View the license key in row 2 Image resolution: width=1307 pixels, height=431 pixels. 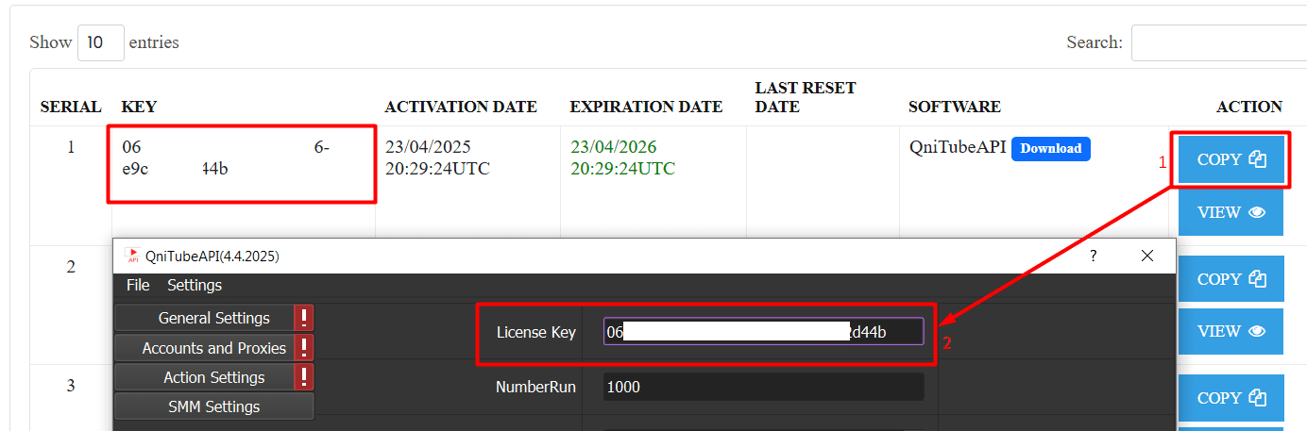pos(1231,332)
